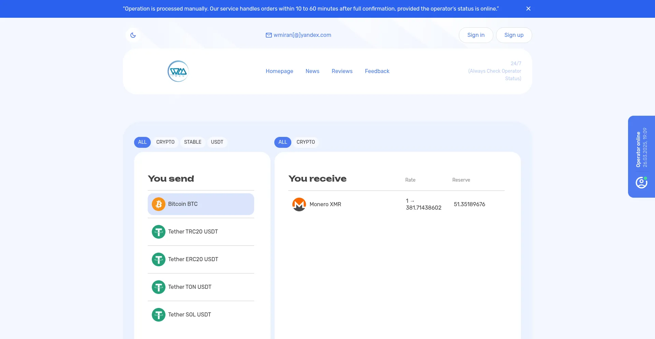Click the Monero XMR coin icon
The image size is (655, 339).
tap(299, 204)
